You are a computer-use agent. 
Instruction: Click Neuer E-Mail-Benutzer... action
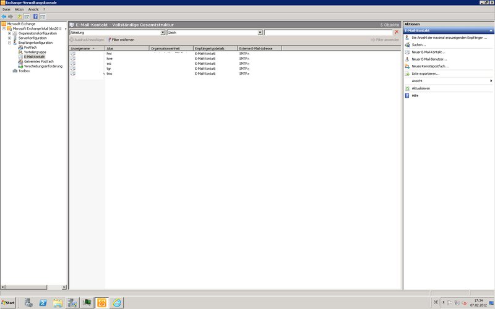(x=429, y=59)
